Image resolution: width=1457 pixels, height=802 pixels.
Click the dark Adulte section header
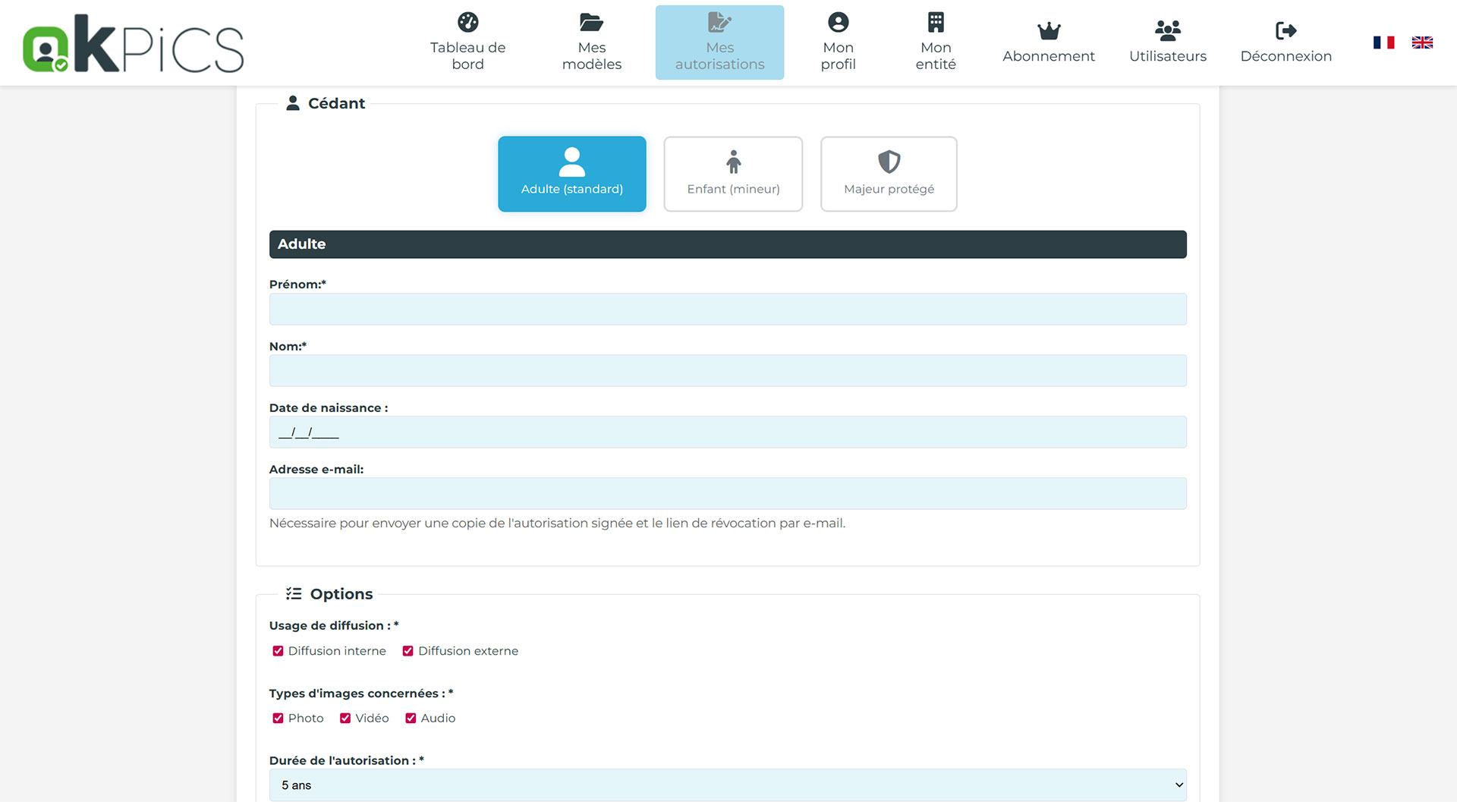coord(728,244)
